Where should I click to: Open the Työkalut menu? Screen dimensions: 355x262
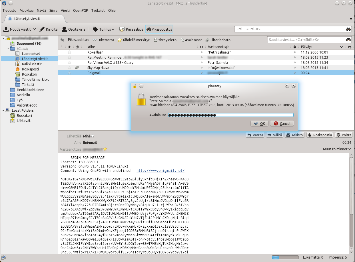pyautogui.click(x=98, y=11)
